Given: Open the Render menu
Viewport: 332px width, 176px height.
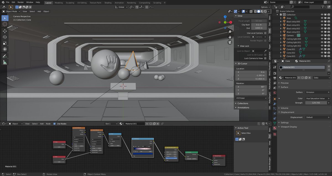Looking at the screenshot, I should click(x=21, y=2).
